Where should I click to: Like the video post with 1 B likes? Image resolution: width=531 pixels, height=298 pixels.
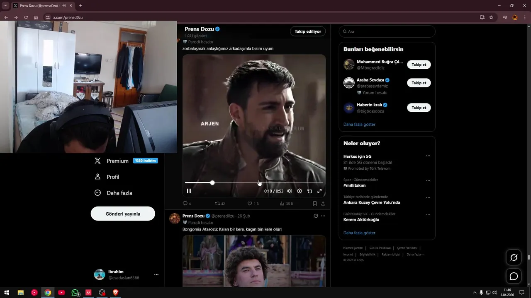(253, 204)
